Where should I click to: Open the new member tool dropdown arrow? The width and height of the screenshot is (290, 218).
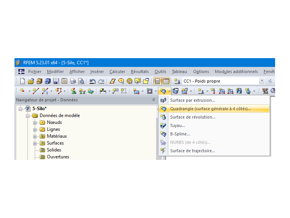[51, 91]
